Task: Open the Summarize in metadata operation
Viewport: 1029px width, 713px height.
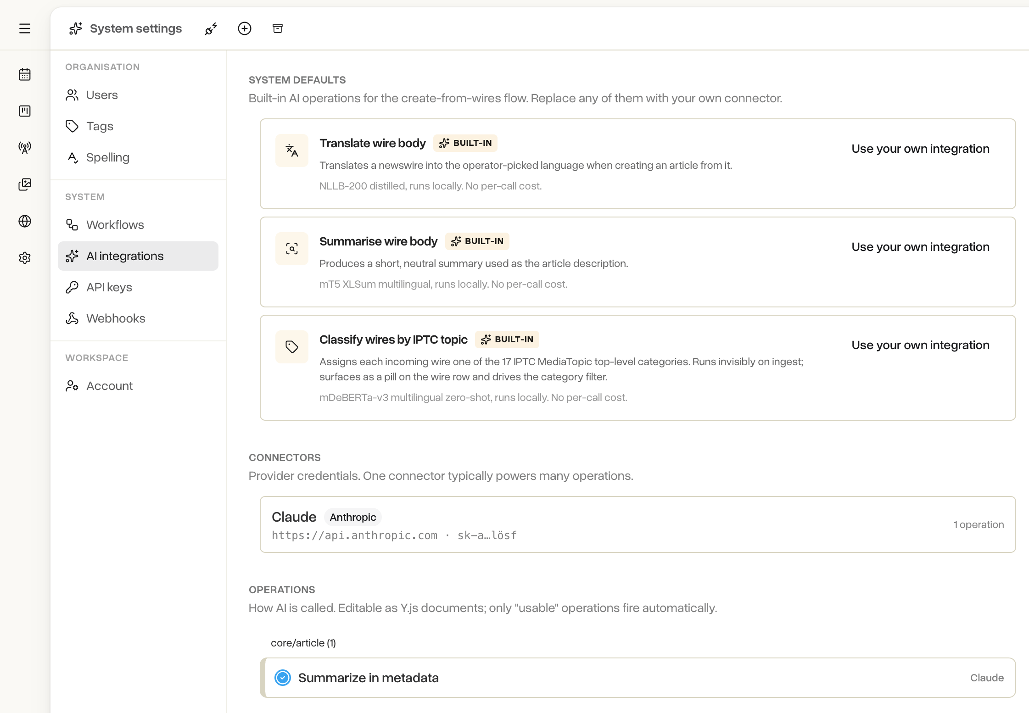Action: 638,678
